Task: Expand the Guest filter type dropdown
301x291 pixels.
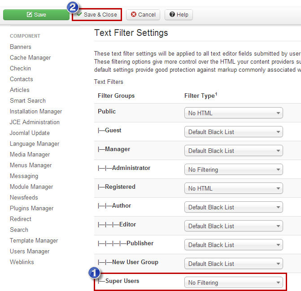Action: (x=233, y=132)
